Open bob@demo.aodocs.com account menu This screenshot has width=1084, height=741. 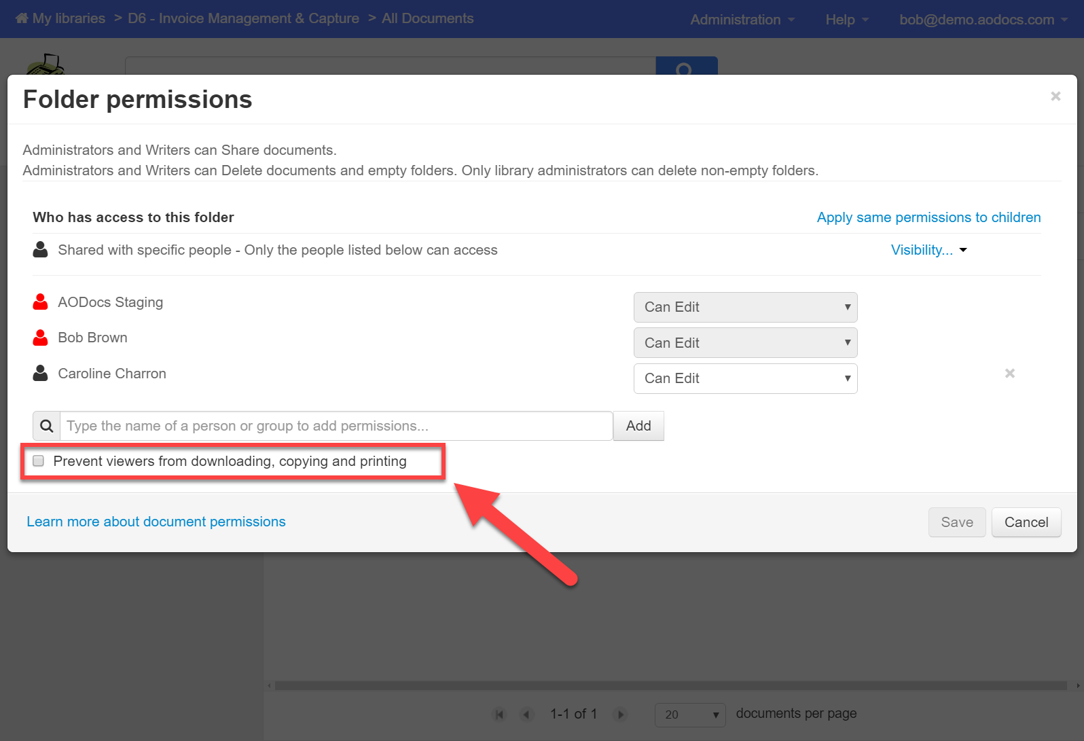coord(983,20)
